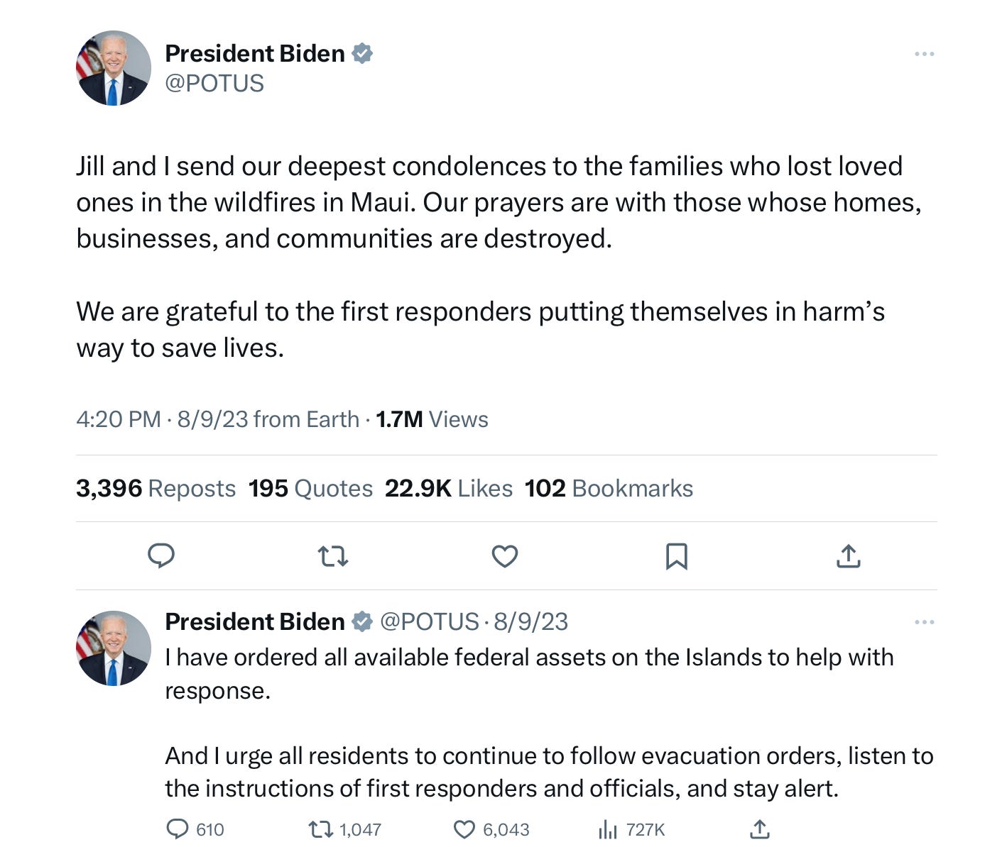Like the main tweet with heart icon
Screen dimensions: 1007x847
[x=505, y=556]
